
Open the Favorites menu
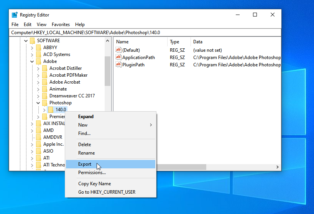[61, 25]
